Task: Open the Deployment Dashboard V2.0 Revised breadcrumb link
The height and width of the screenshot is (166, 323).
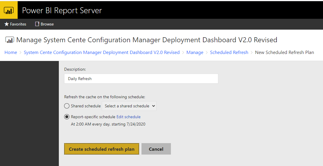Action: [x=101, y=52]
